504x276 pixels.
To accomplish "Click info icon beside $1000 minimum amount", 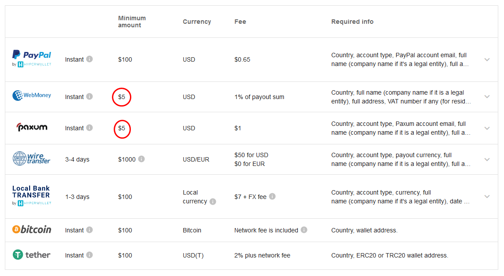I will pyautogui.click(x=141, y=159).
